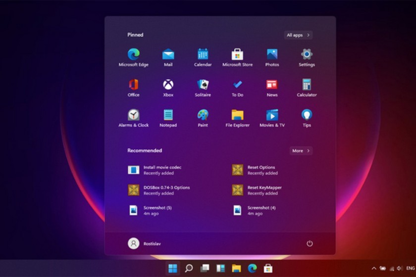Launch the Office app
This screenshot has height=277, width=416.
[133, 88]
